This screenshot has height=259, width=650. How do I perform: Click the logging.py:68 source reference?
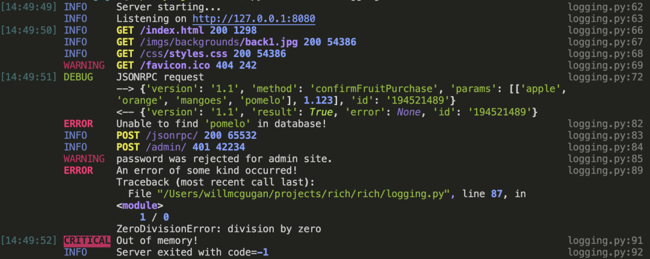point(605,54)
